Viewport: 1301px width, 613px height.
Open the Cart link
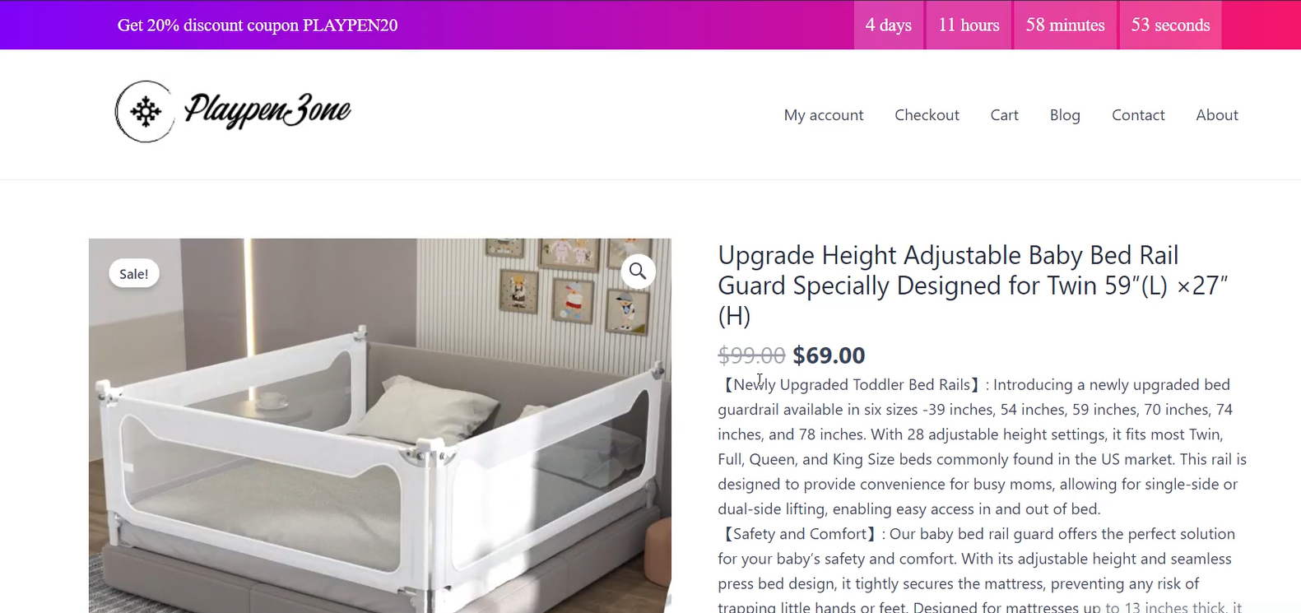[1004, 115]
